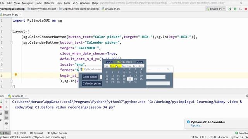
Task: Open the Run menu
Action: coord(59,3)
